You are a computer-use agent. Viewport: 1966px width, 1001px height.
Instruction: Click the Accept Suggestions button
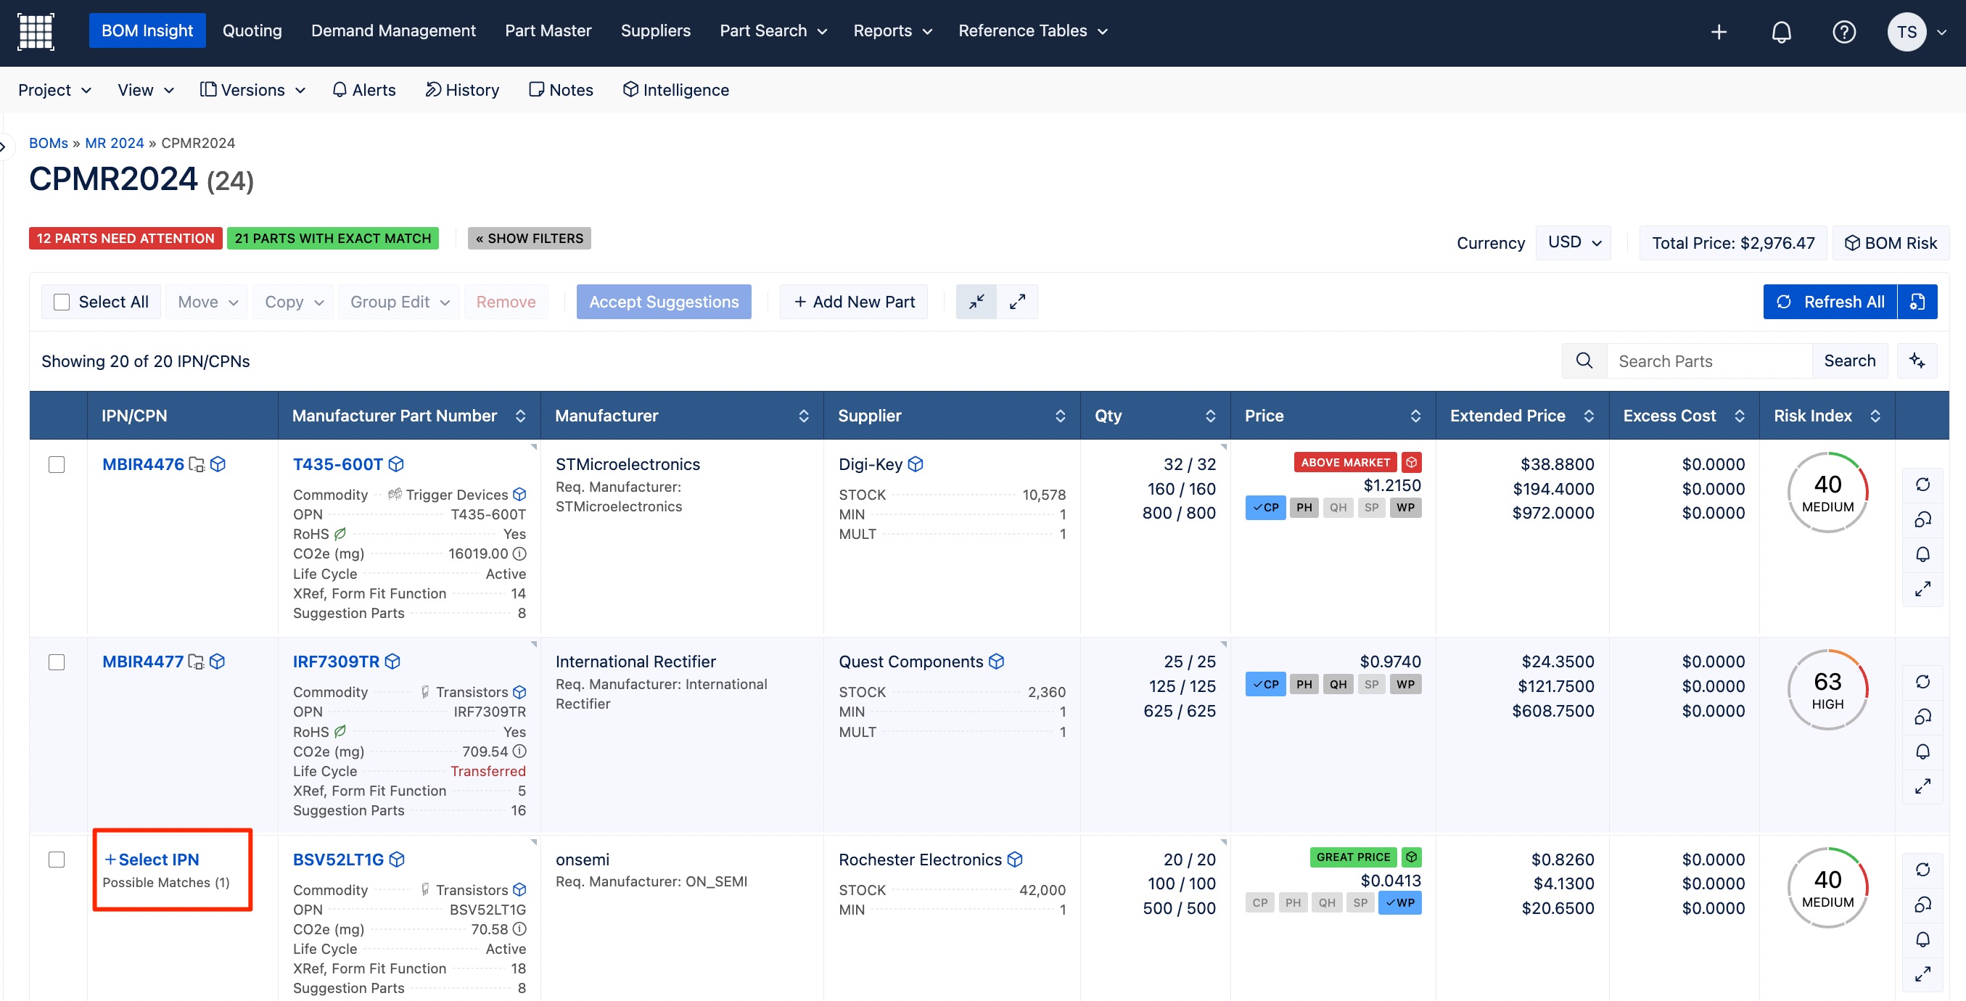(x=663, y=302)
